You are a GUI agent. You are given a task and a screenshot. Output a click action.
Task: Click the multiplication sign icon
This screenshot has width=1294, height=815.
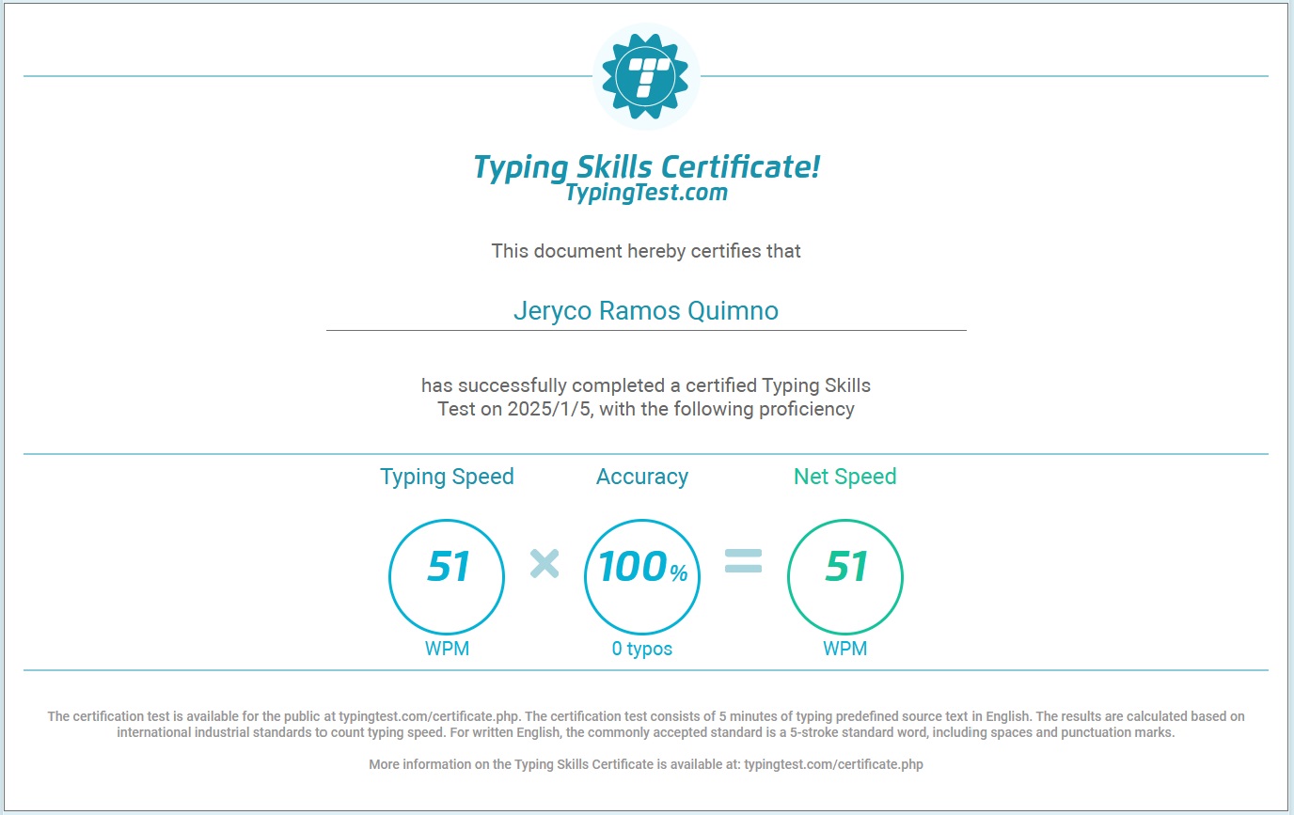(x=544, y=563)
